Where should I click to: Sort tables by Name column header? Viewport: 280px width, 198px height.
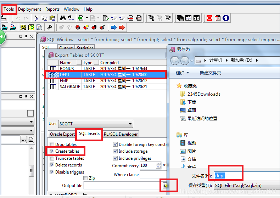[x=70, y=63]
